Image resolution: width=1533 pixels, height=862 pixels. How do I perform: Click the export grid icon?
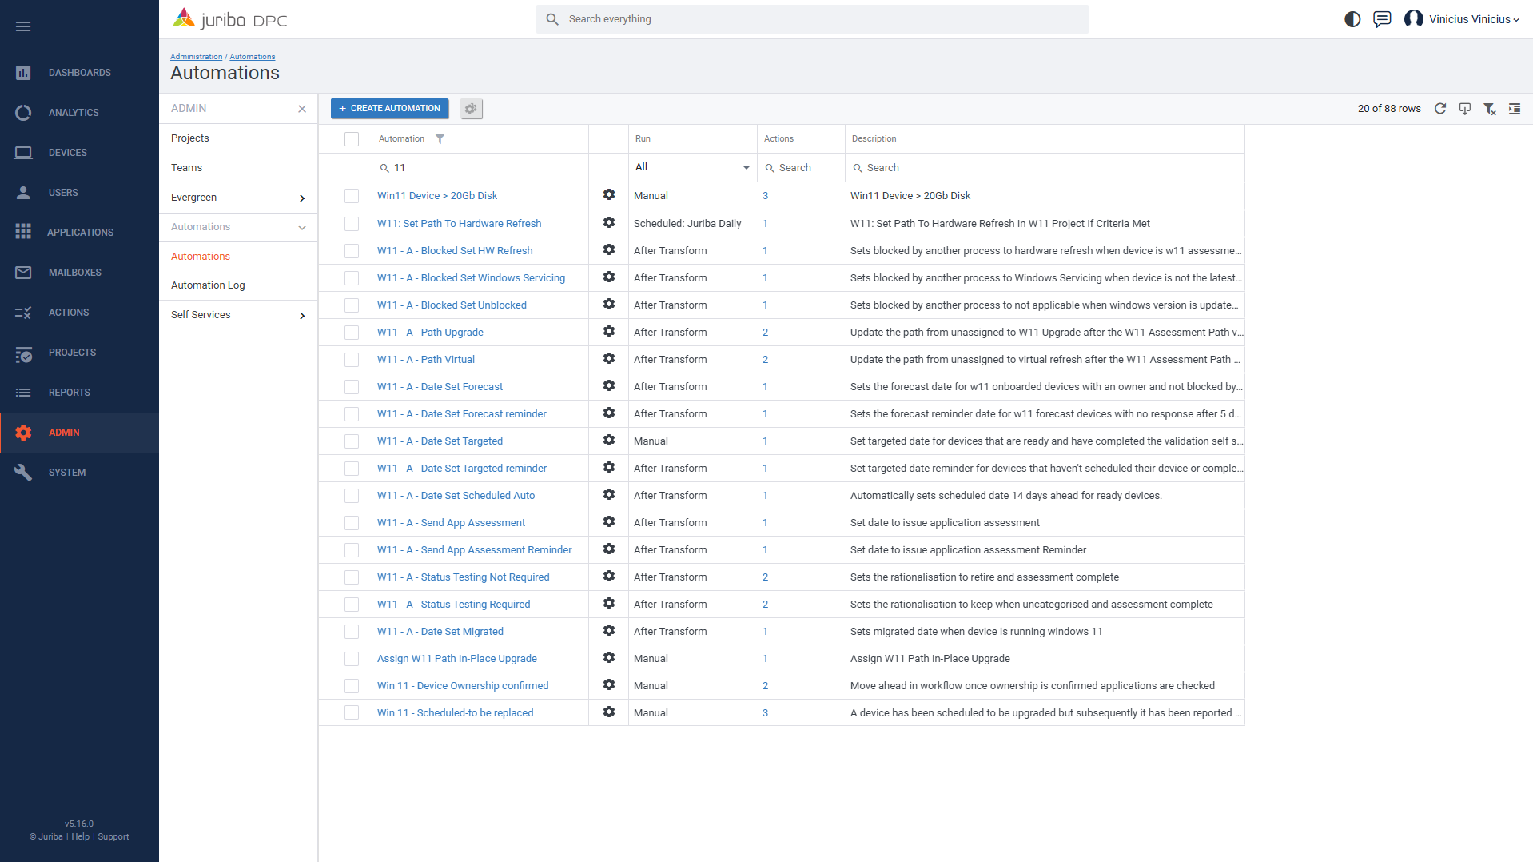pos(1464,109)
